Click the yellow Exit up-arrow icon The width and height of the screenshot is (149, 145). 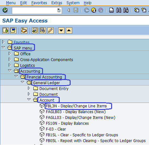[94, 10]
